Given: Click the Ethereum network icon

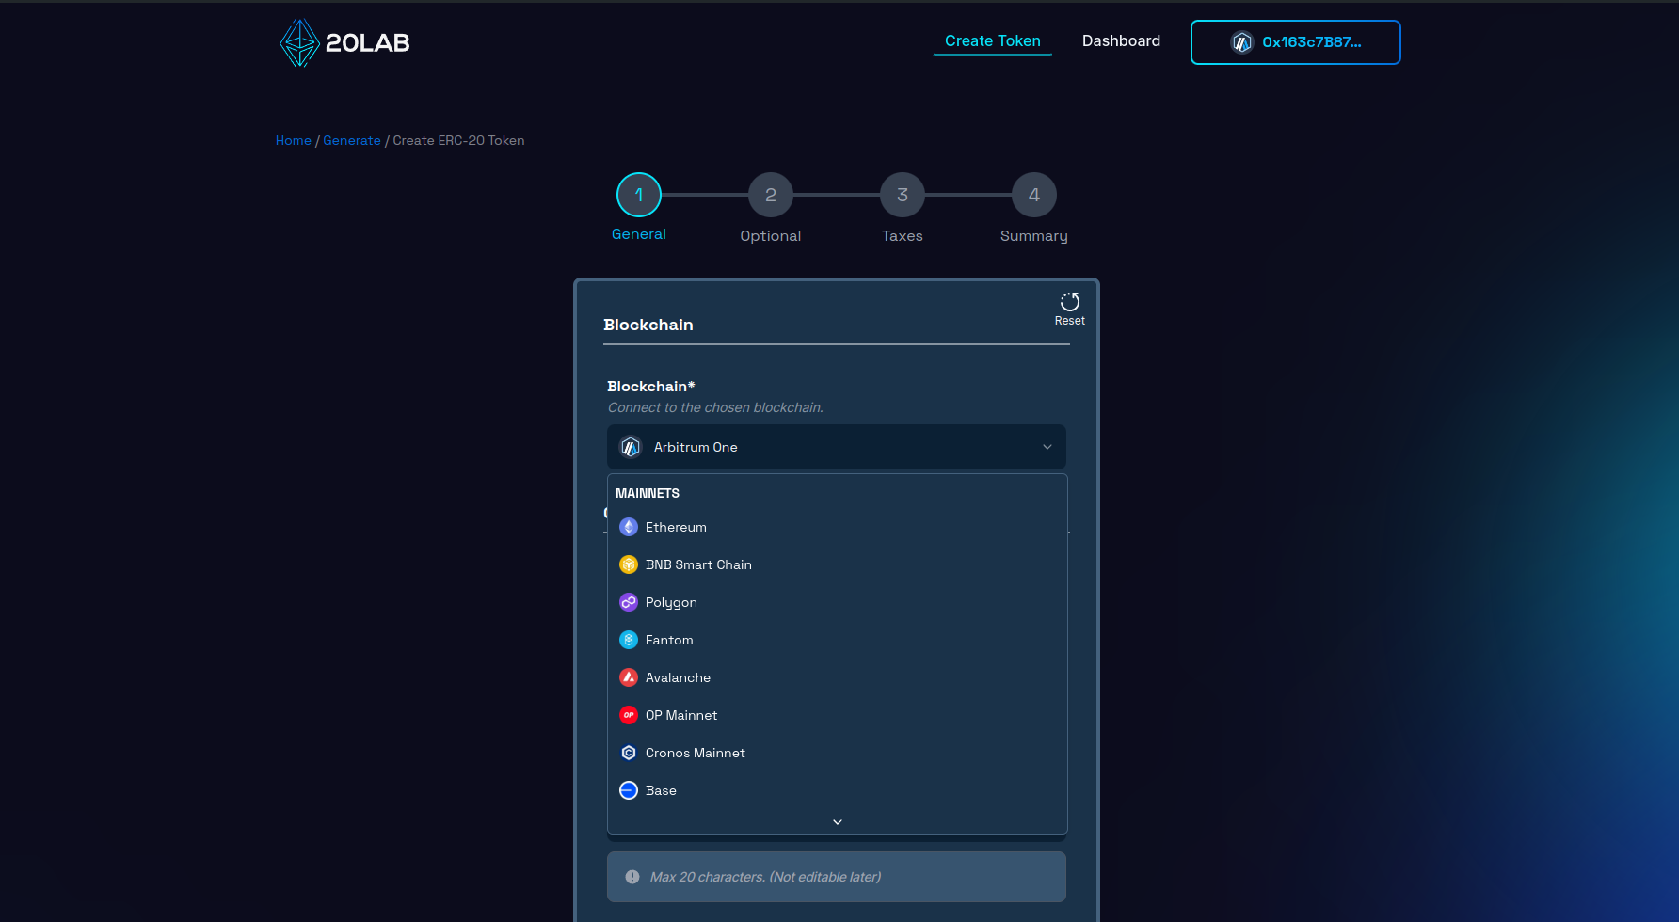Looking at the screenshot, I should pyautogui.click(x=629, y=527).
